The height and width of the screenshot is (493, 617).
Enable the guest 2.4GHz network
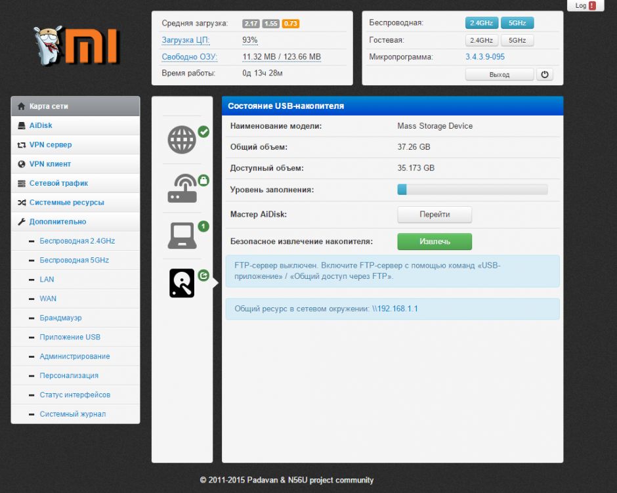click(x=482, y=40)
